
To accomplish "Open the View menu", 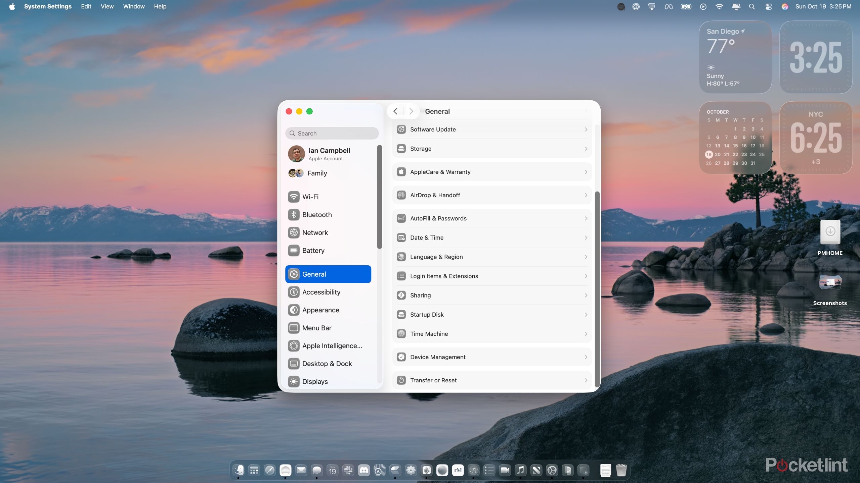I will [107, 6].
